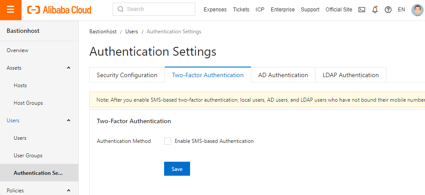Screen dimensions: 425x195
Task: Open the help question mark icon
Action: click(388, 10)
